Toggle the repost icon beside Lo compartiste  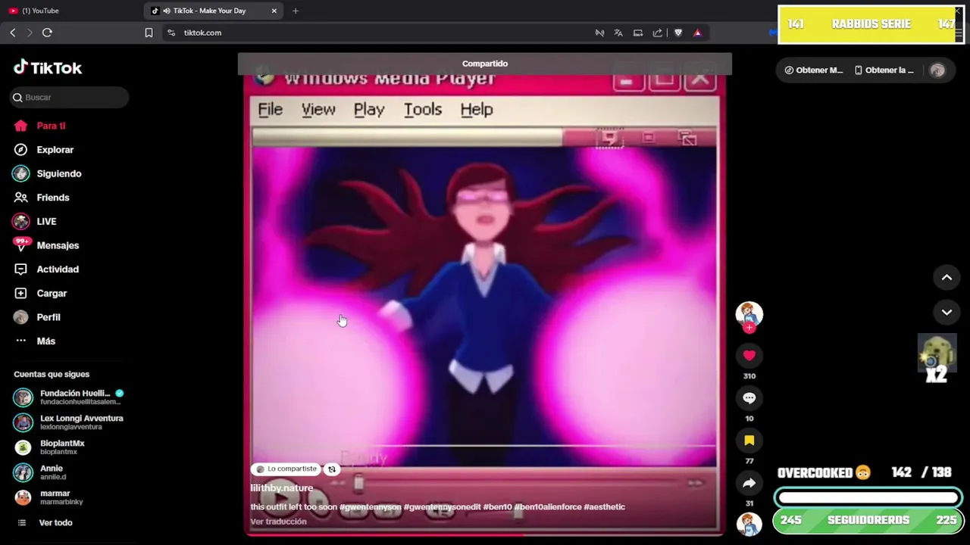click(331, 469)
